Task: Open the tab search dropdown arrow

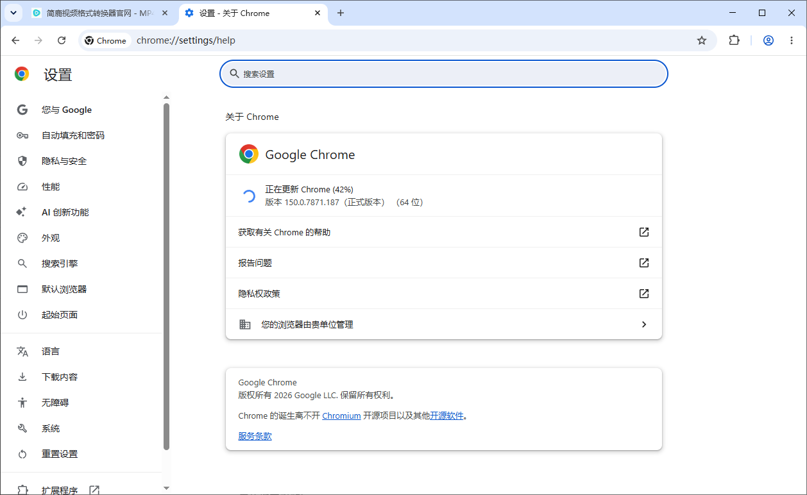Action: click(x=13, y=13)
